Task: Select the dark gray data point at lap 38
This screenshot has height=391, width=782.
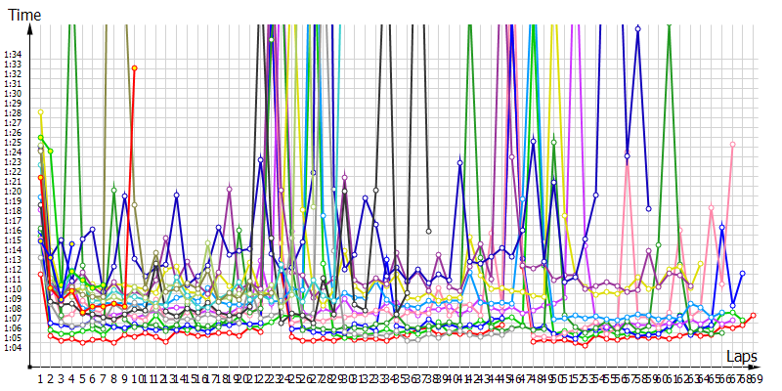Action: (x=428, y=231)
